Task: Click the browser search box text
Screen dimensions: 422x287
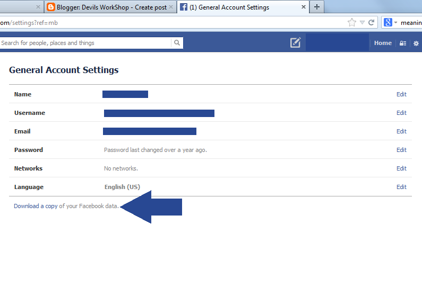Action: pyautogui.click(x=411, y=23)
